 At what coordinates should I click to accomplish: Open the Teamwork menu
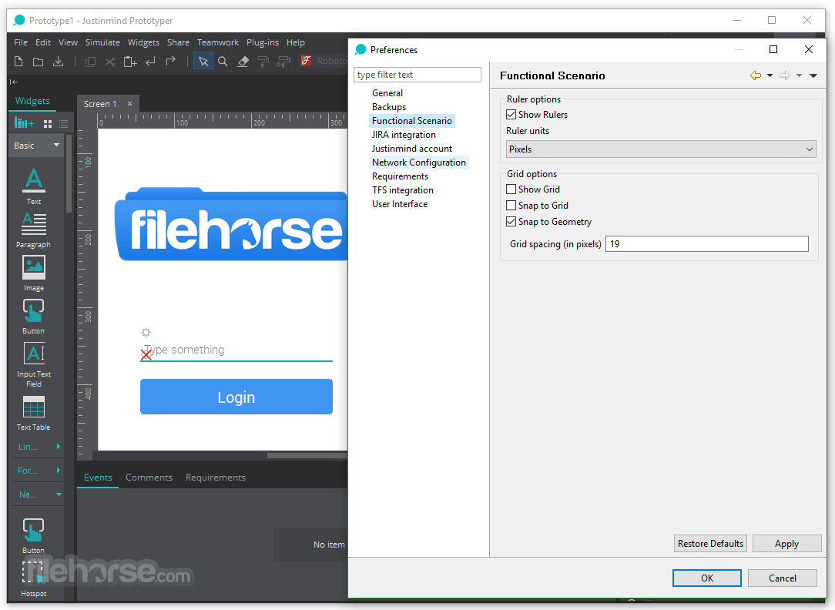point(218,42)
